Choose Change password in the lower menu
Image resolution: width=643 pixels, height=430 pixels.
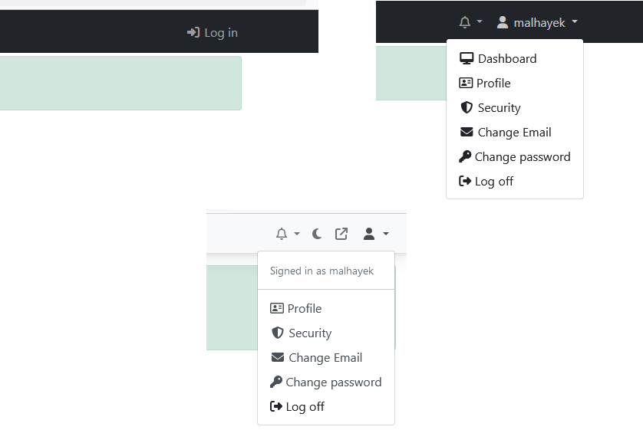coord(326,382)
